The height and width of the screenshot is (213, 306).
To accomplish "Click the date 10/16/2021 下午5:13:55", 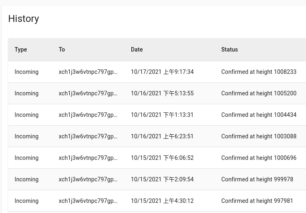I will pos(162,93).
